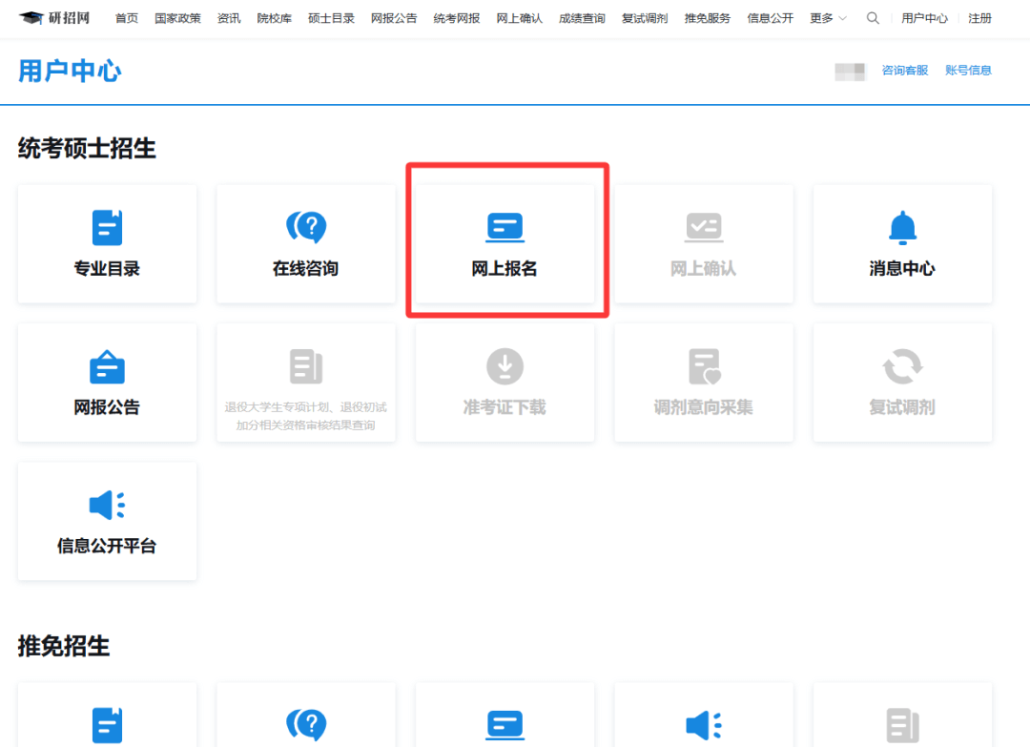Viewport: 1030px width, 747px height.
Task: Click the 注册 link in header
Action: 979,18
